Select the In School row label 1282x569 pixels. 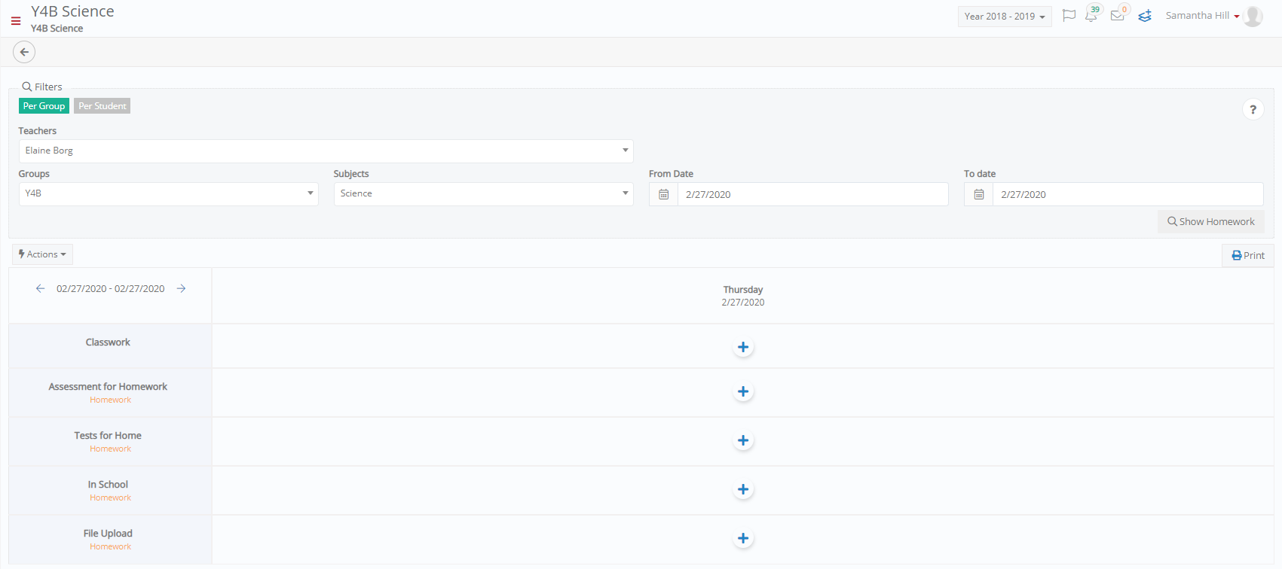pos(108,485)
